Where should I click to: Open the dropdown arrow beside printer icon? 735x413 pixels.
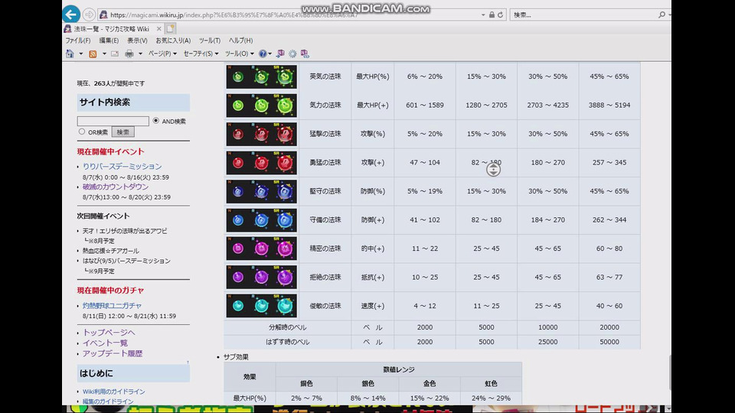[140, 54]
